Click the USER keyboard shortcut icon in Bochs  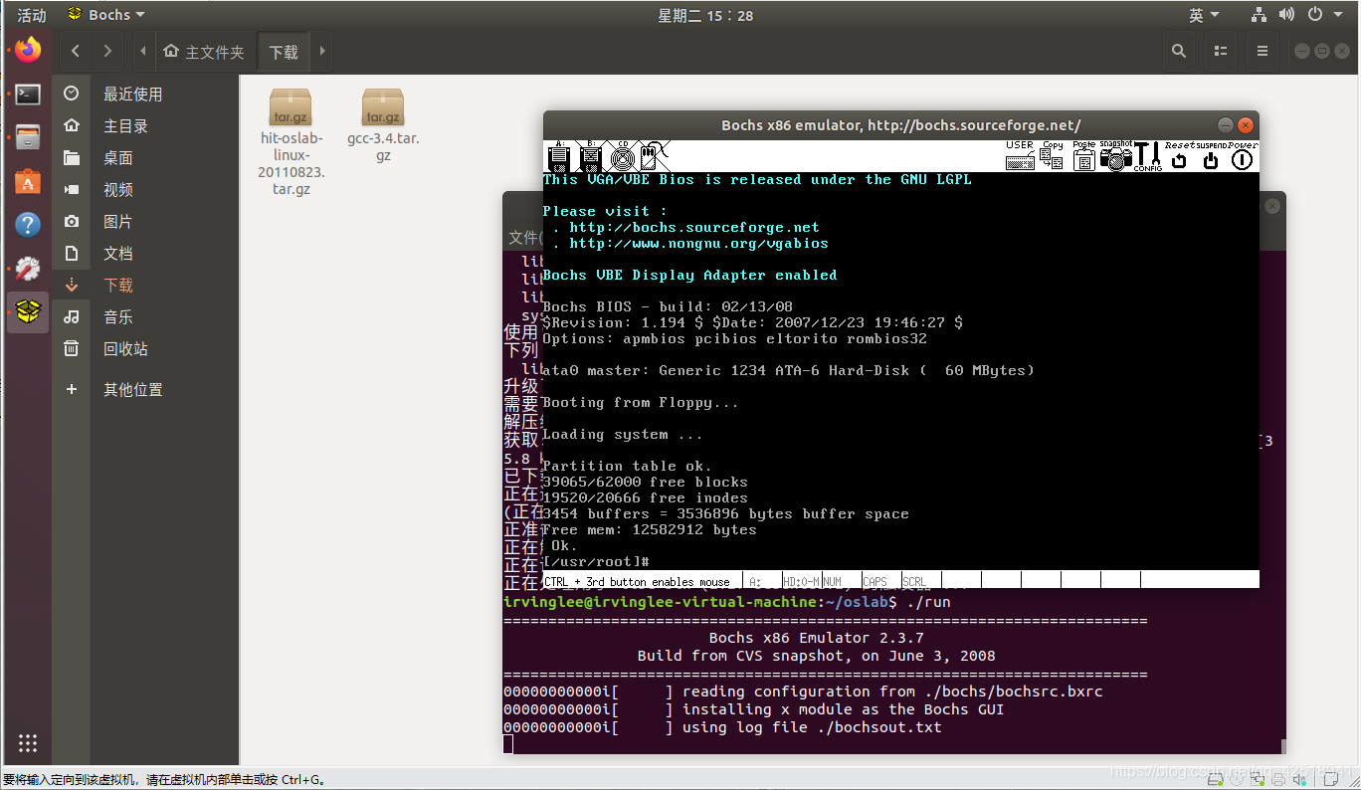1020,156
